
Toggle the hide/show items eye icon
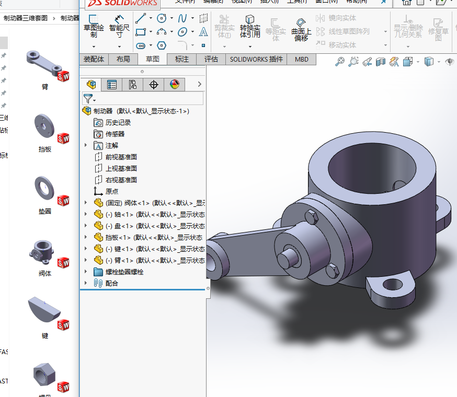point(449,62)
